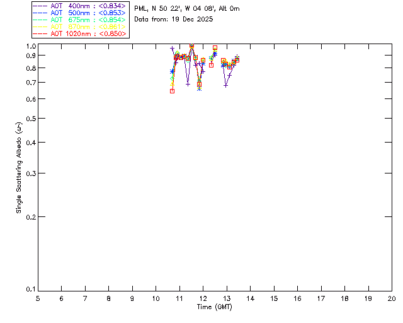Click the red dashed line swatch in legend

point(40,33)
